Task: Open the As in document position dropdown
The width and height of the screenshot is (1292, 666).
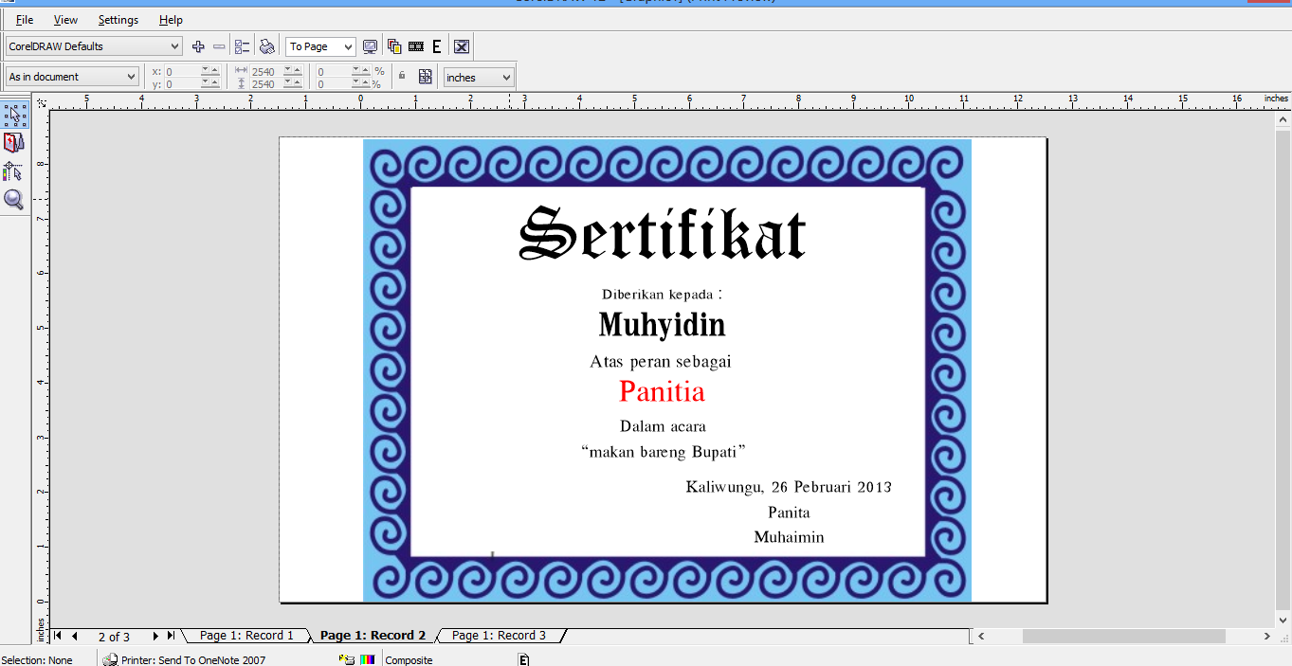Action: [x=131, y=77]
